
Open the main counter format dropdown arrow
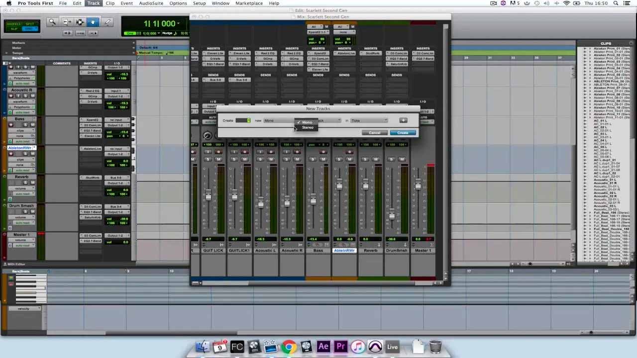[x=178, y=23]
